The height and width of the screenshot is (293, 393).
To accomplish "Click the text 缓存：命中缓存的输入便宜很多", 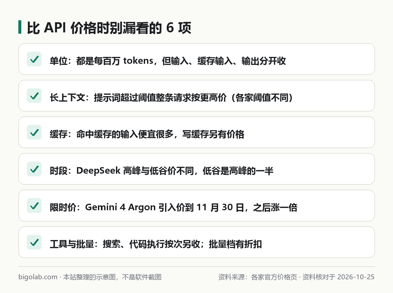I will coord(111,134).
